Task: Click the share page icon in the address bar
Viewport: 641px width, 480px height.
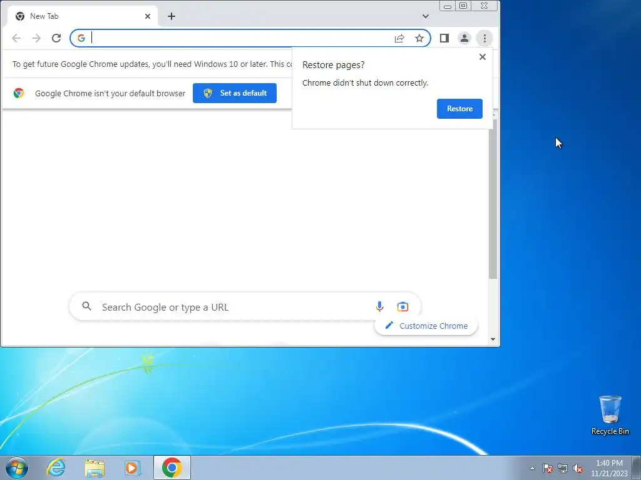Action: (399, 38)
